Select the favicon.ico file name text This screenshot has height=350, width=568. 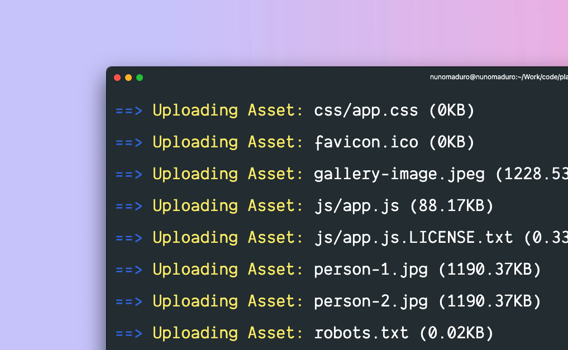[366, 142]
